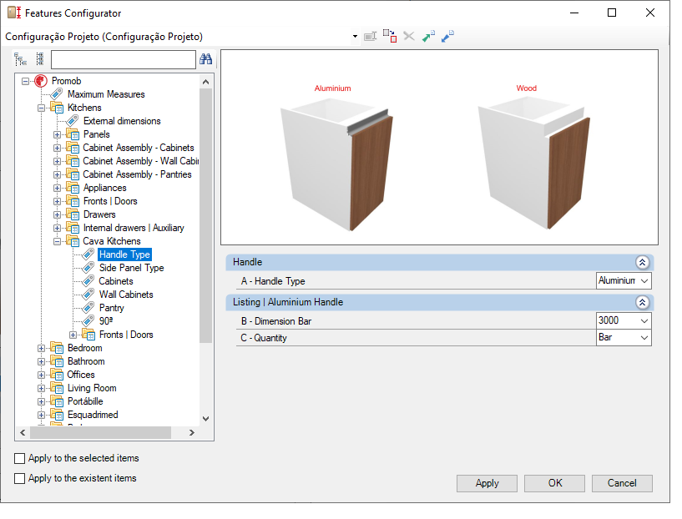Click the green arrow export icon

click(428, 36)
